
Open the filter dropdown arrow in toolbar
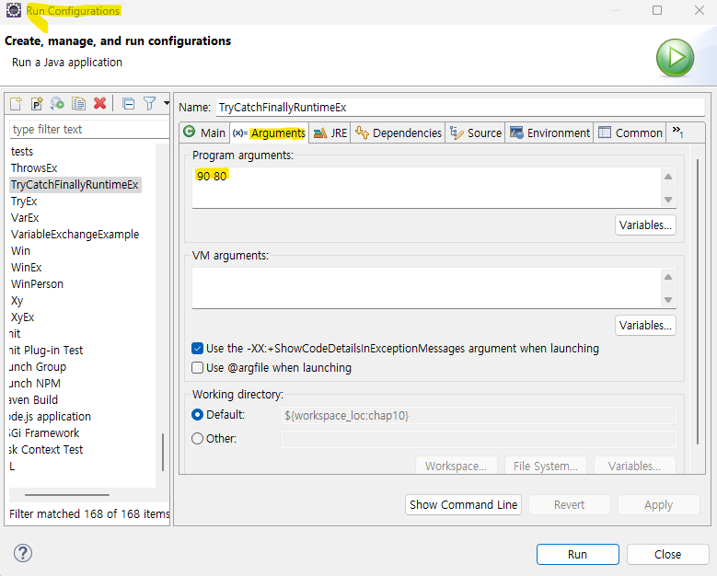[167, 103]
